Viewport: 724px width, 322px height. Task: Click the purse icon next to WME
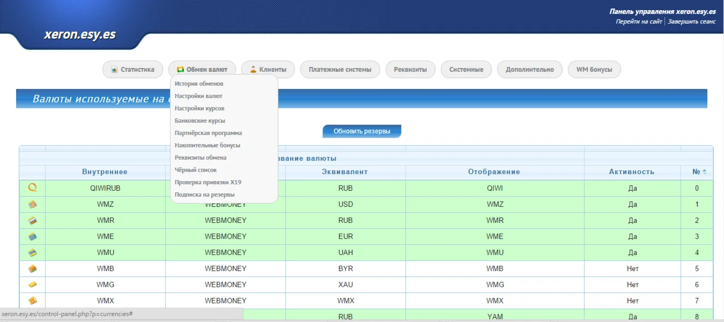tap(32, 236)
